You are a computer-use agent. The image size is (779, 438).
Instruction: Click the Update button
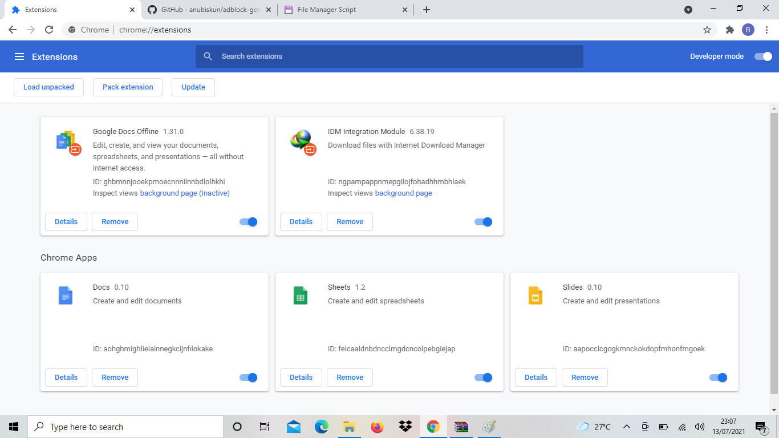(193, 87)
